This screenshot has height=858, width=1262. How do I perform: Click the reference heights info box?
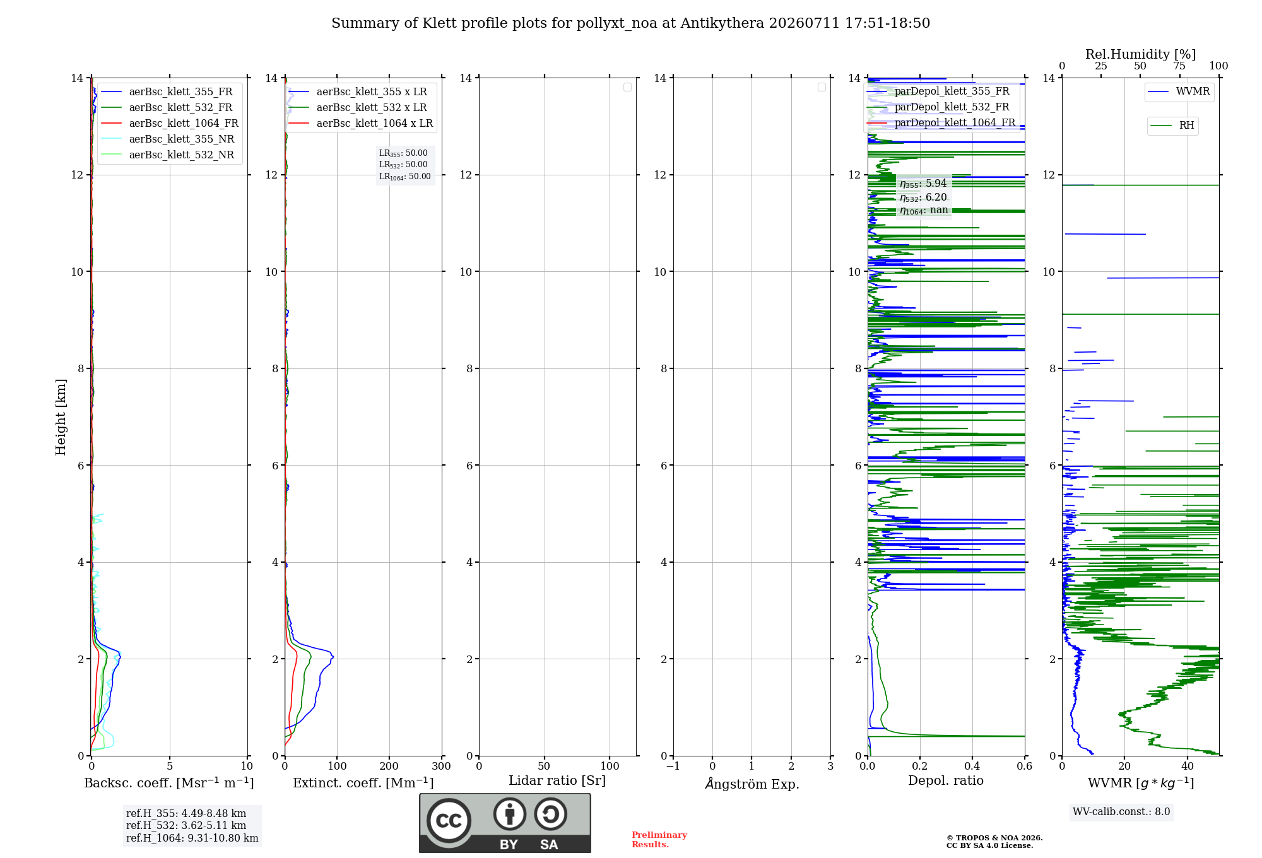coord(192,826)
